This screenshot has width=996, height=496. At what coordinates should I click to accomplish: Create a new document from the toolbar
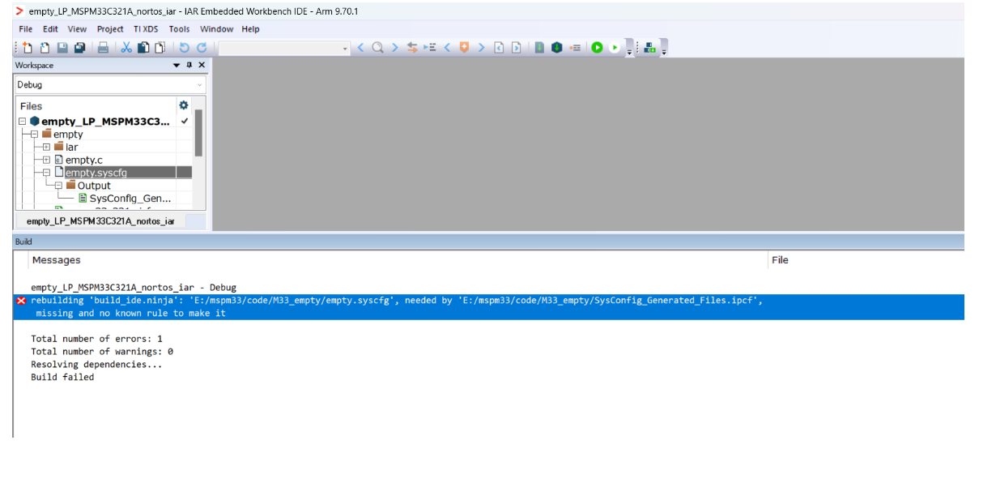point(28,48)
